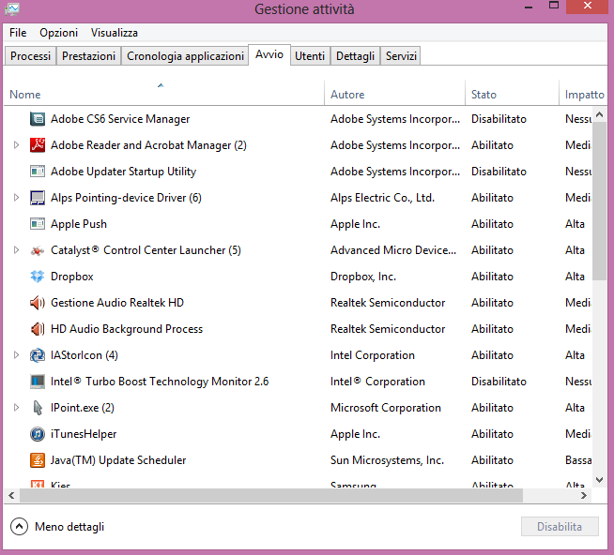Select Adobe Updater Startup Utility name

pos(123,172)
